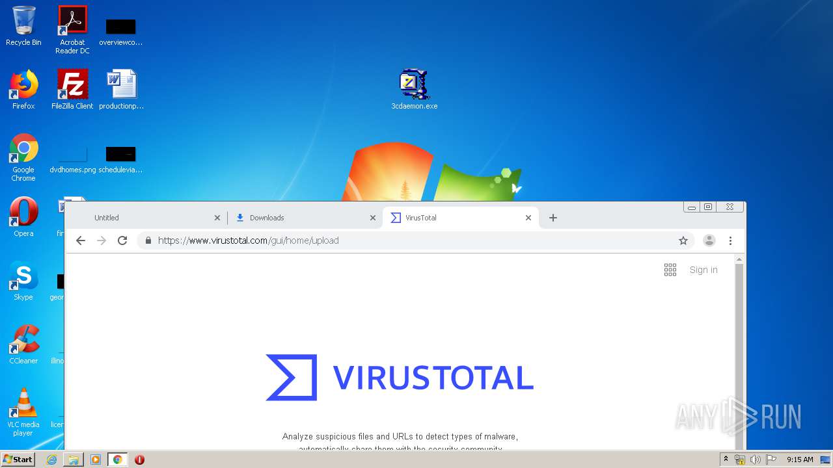Launch VLC media player shortcut
Screen dimensions: 833x468
[23, 412]
